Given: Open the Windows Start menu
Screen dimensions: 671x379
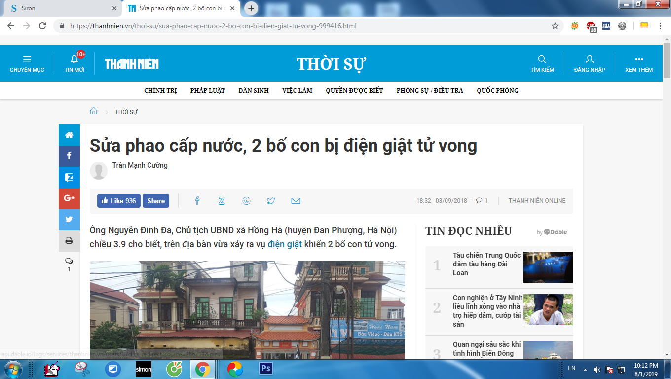Looking at the screenshot, I should (12, 369).
